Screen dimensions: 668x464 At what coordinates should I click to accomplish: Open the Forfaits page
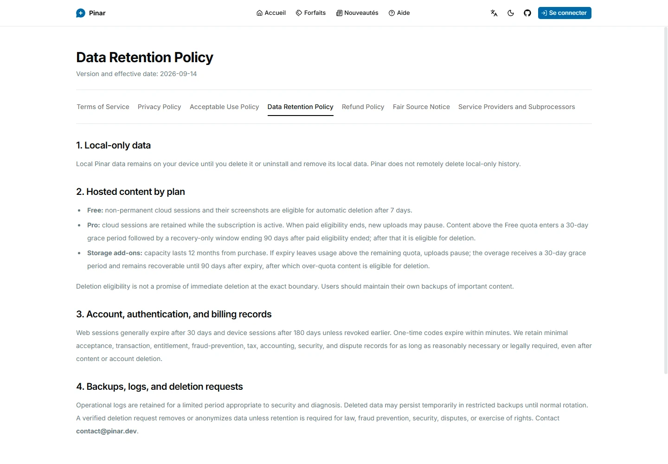click(311, 13)
